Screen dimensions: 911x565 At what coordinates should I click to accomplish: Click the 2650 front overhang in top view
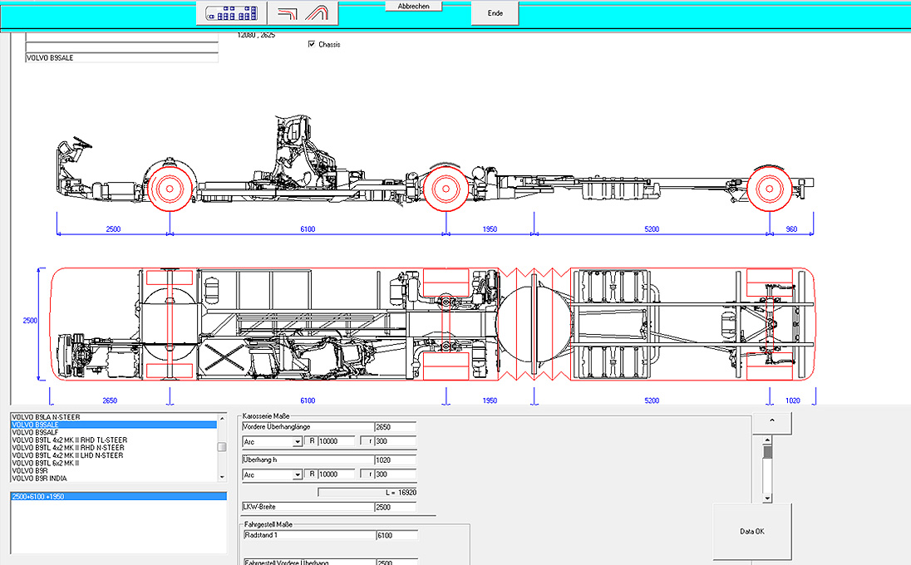[110, 400]
